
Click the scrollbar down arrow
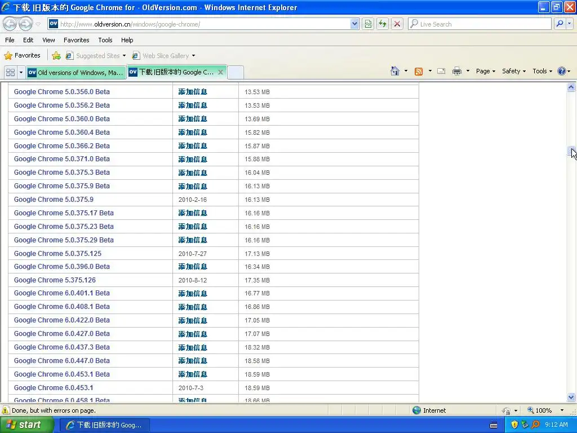click(x=571, y=397)
